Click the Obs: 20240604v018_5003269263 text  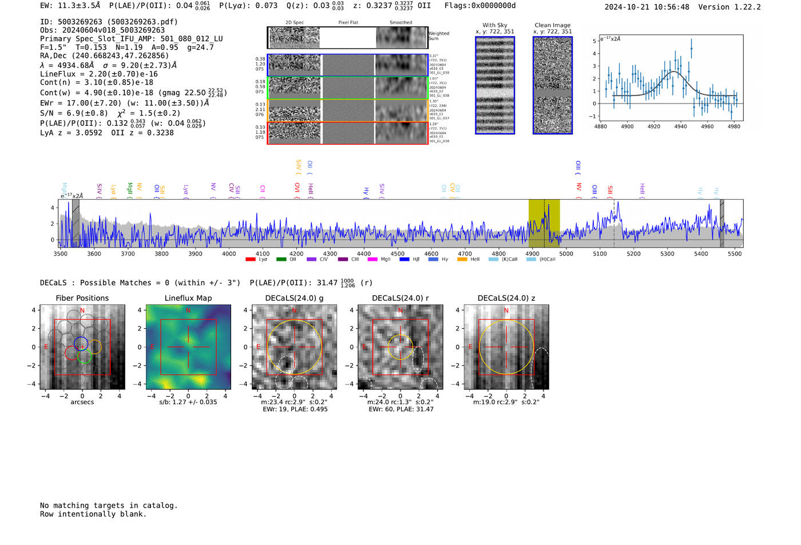tap(102, 30)
